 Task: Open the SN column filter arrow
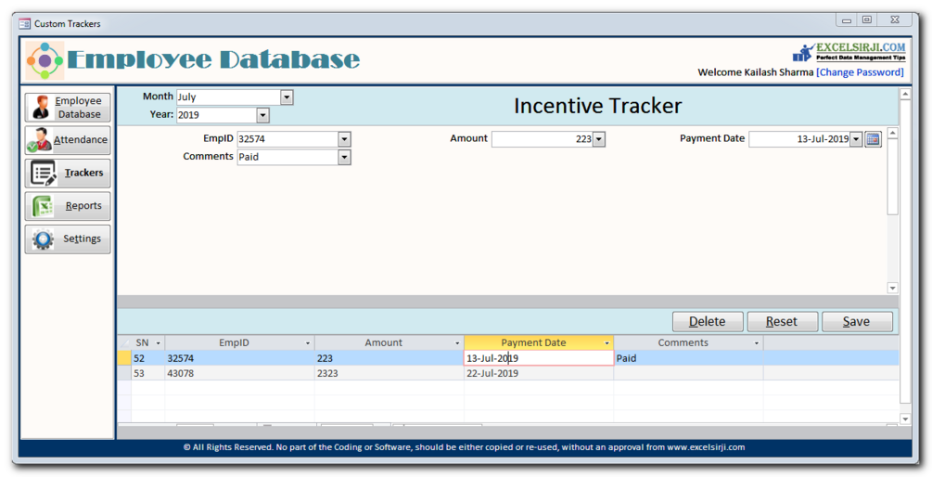(x=158, y=343)
